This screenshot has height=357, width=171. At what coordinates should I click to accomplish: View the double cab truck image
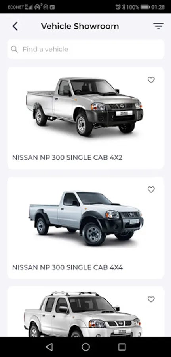pyautogui.click(x=83, y=314)
